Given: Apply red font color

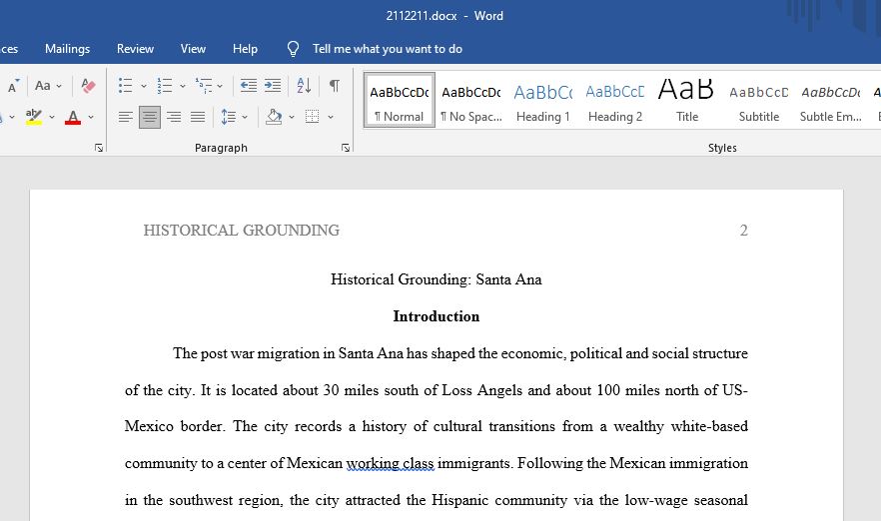Looking at the screenshot, I should pyautogui.click(x=73, y=117).
